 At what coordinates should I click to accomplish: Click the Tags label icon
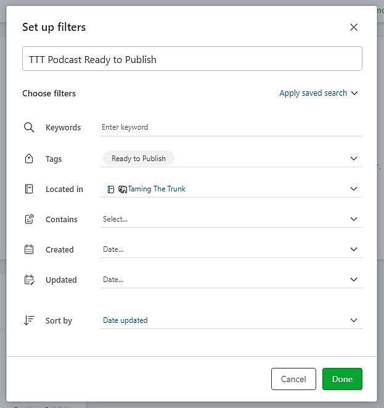click(29, 159)
